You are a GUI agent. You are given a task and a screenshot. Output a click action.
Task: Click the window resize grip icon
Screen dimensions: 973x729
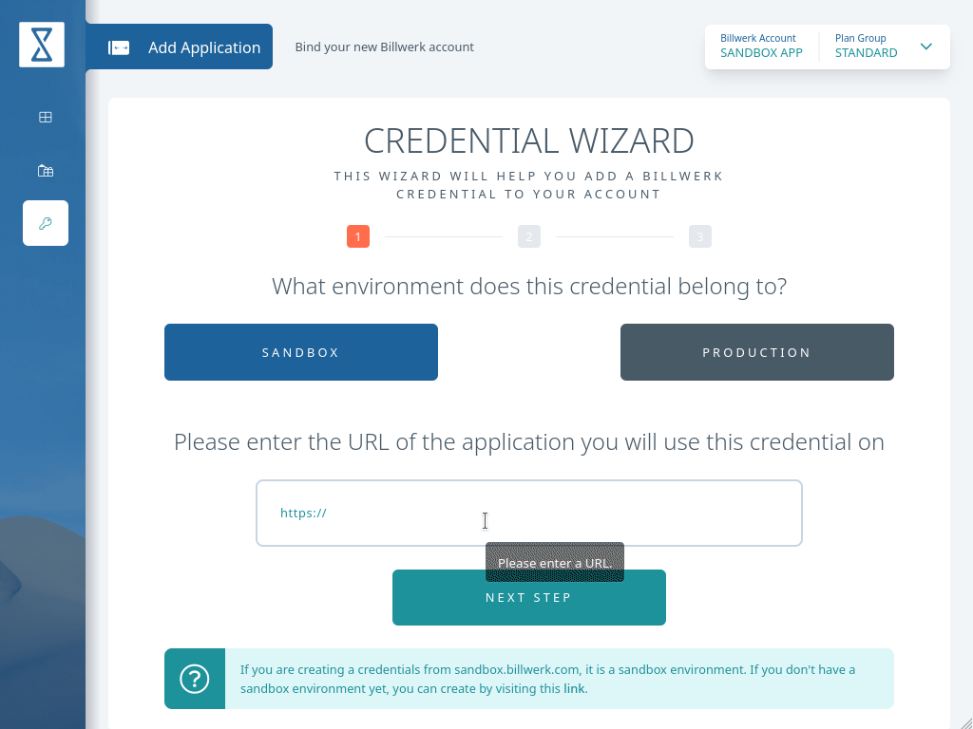tap(965, 721)
